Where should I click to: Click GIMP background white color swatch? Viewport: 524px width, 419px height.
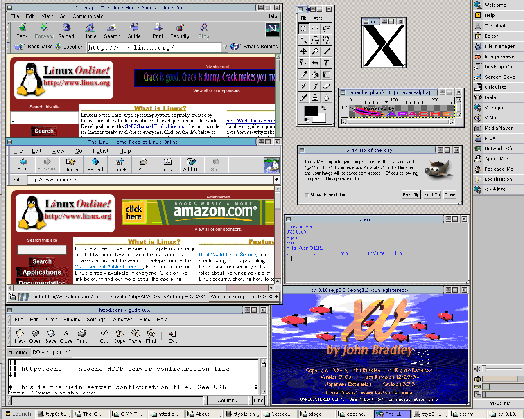pos(321,118)
